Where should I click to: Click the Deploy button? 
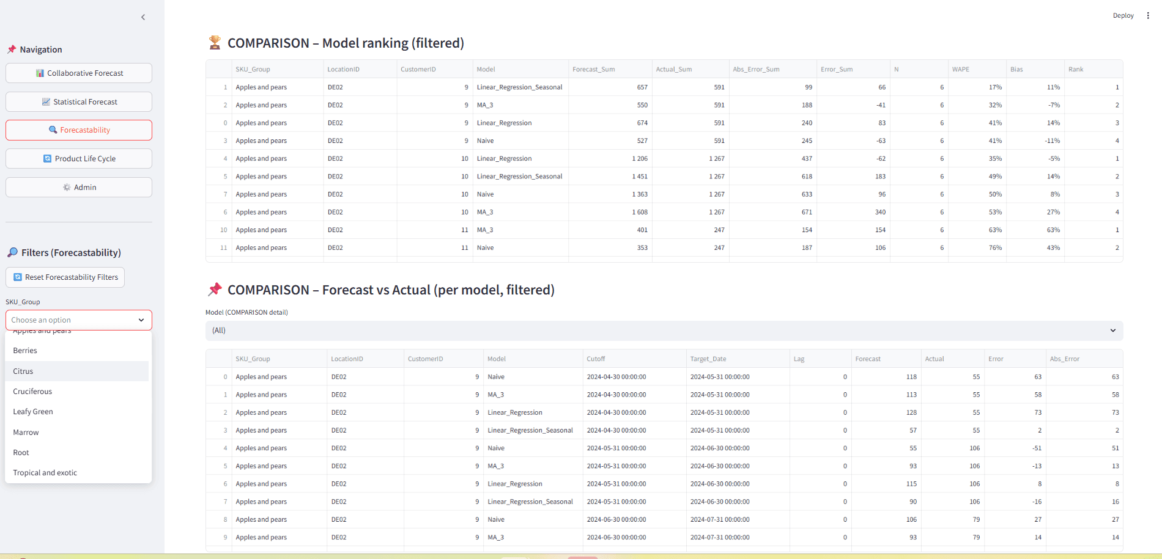(x=1123, y=15)
